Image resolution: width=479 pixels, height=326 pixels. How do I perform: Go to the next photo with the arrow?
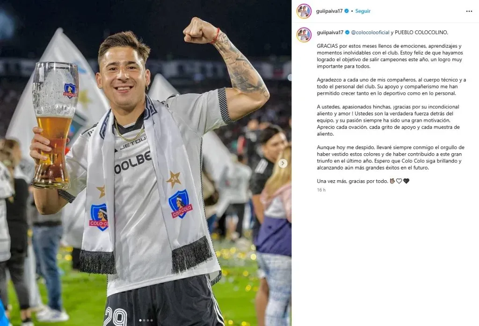point(283,163)
